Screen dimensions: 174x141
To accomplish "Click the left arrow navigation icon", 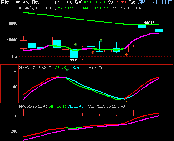I will (154, 2).
